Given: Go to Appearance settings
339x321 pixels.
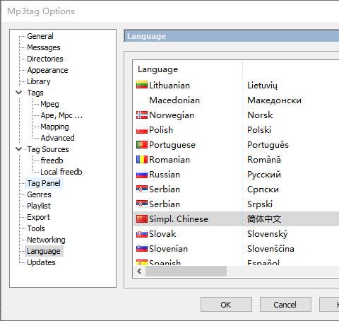Looking at the screenshot, I should (47, 70).
